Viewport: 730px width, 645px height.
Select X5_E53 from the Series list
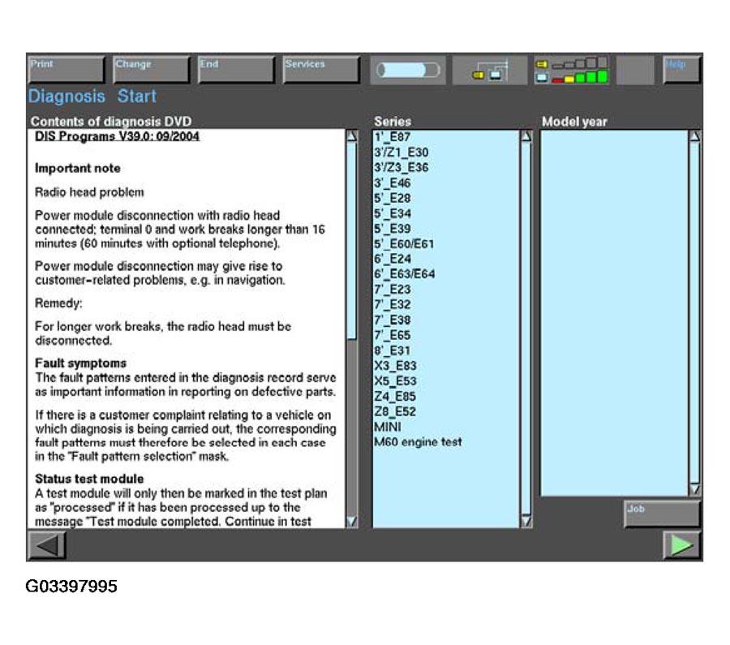396,381
